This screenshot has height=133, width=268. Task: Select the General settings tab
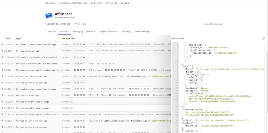point(142,32)
